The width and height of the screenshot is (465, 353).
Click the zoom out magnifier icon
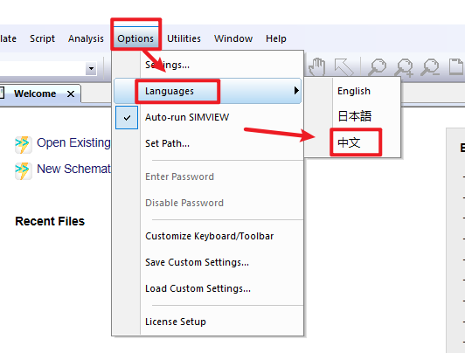(x=430, y=67)
